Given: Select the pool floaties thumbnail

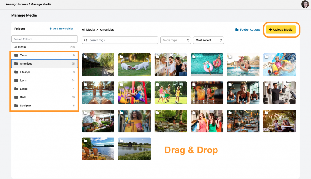Looking at the screenshot, I should pyautogui.click(x=207, y=65).
